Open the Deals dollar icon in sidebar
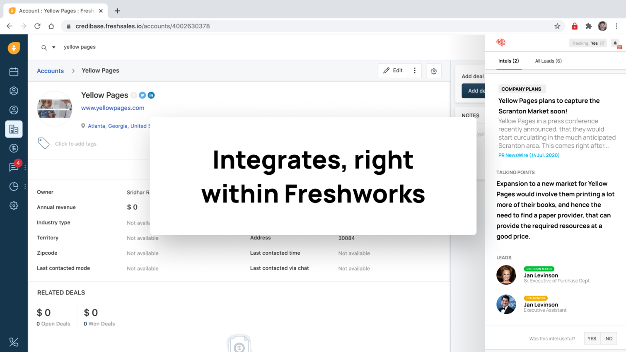 point(14,148)
